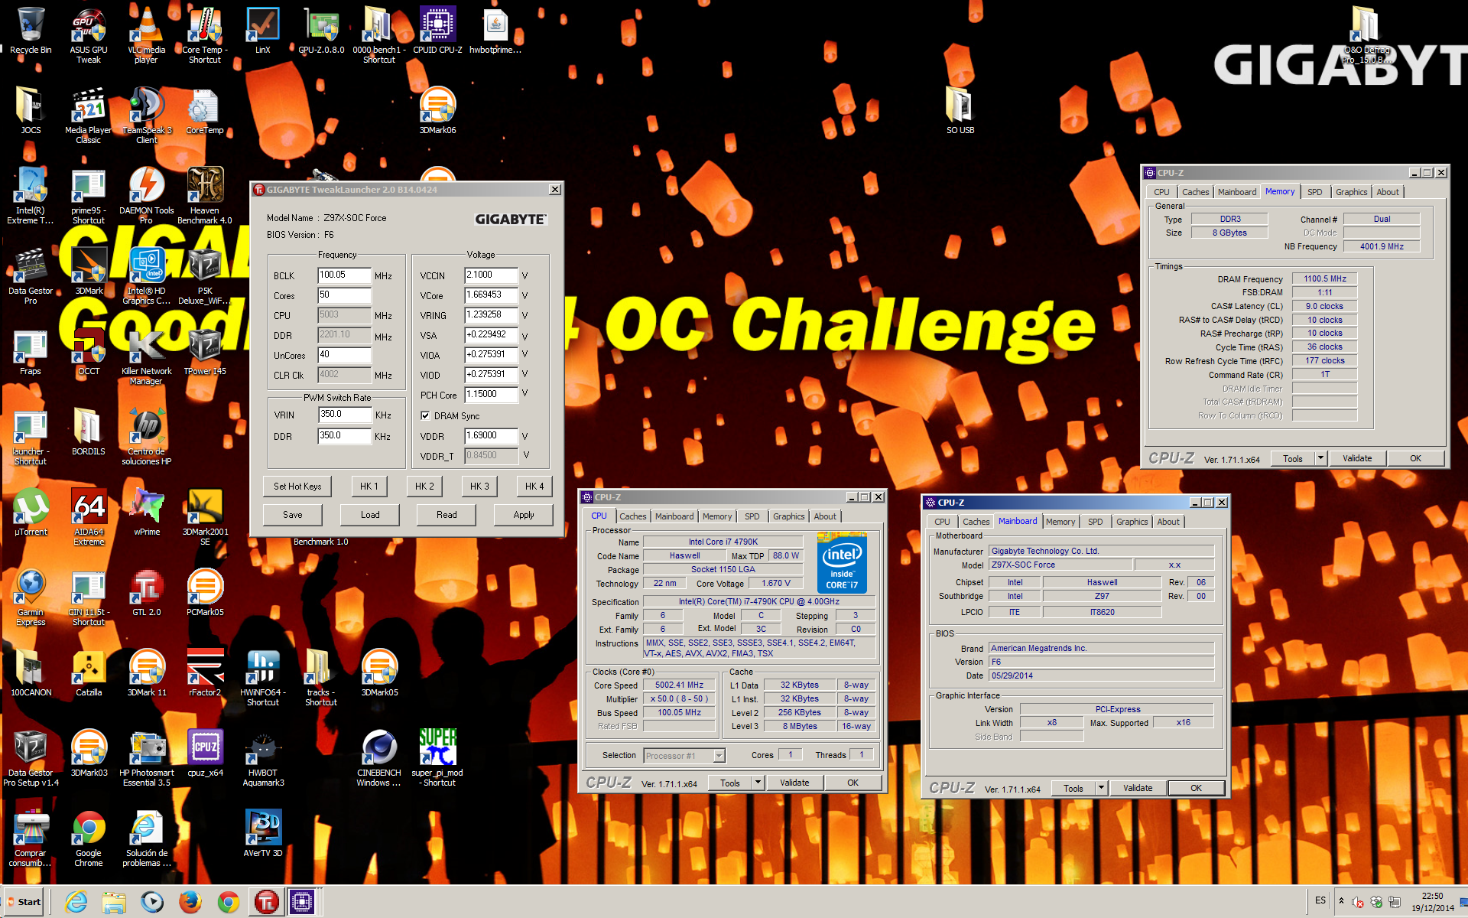1468x918 pixels.
Task: Click the UnCores input field
Action: (344, 355)
